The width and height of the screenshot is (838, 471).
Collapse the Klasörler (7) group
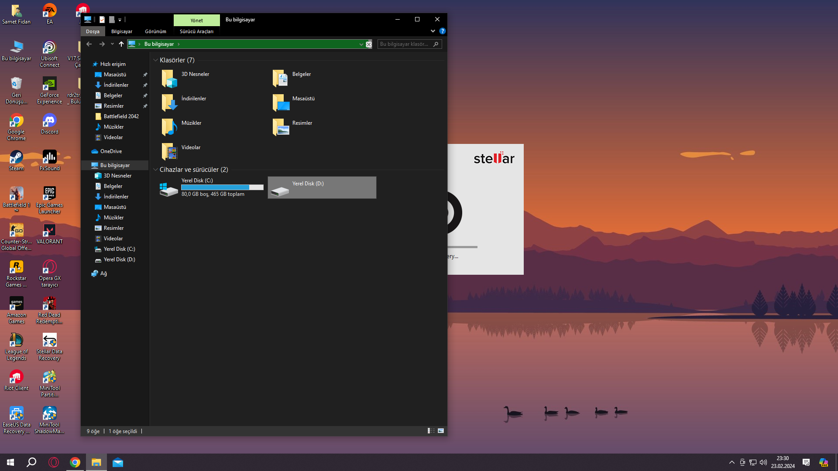pos(155,60)
